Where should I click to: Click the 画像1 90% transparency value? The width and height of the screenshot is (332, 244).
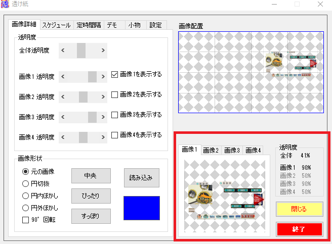point(306,168)
